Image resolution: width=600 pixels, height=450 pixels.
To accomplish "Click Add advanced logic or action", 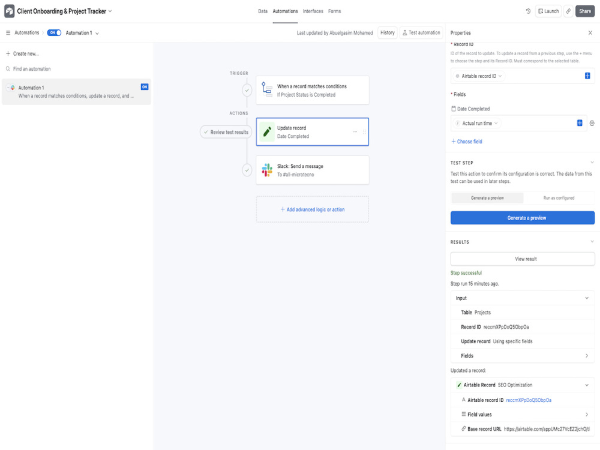I will [313, 209].
